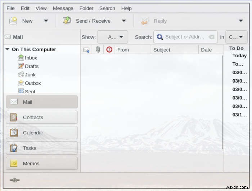Click the To Do pane header
252x191 pixels.
click(x=236, y=48)
